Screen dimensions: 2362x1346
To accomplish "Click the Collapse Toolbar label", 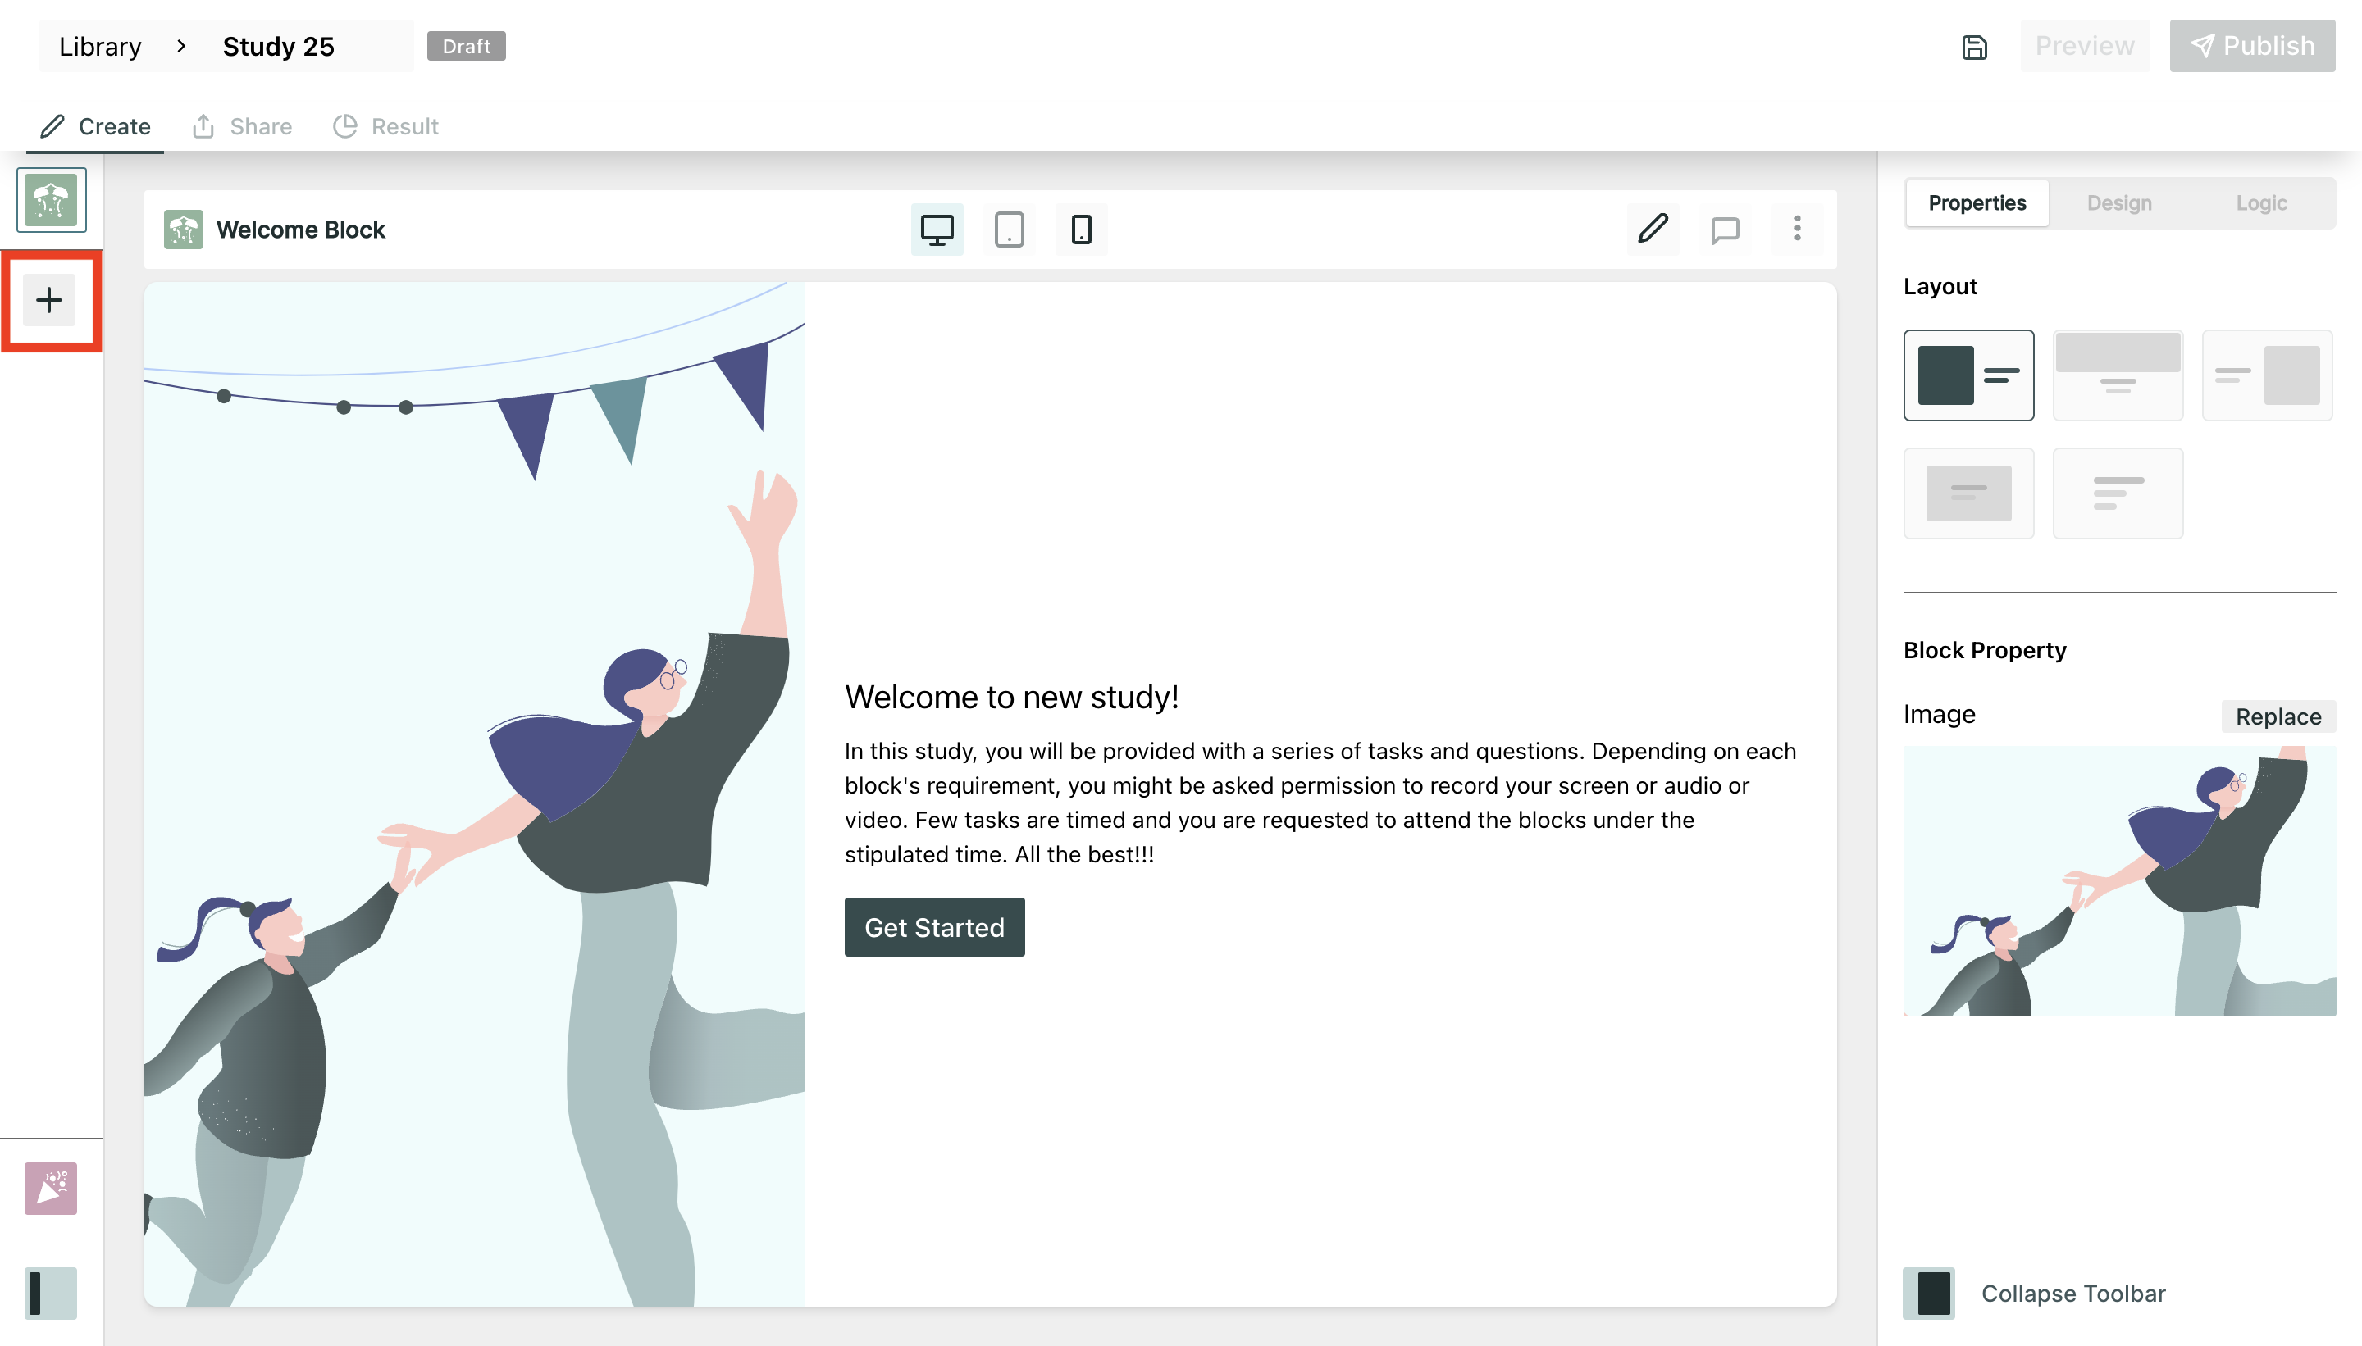I will [2072, 1294].
